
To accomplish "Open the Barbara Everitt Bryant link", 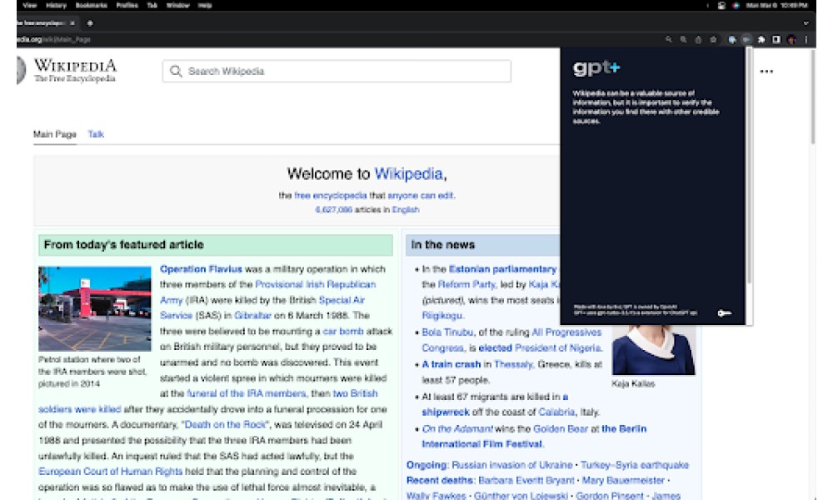I will pos(526,481).
